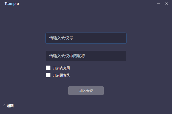The height and width of the screenshot is (114, 172).
Task: Click the right end of nickname field
Action: [x=122, y=56]
